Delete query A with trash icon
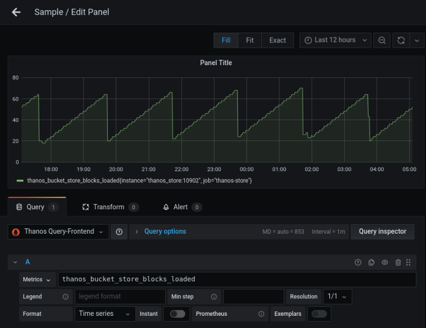 [x=398, y=262]
